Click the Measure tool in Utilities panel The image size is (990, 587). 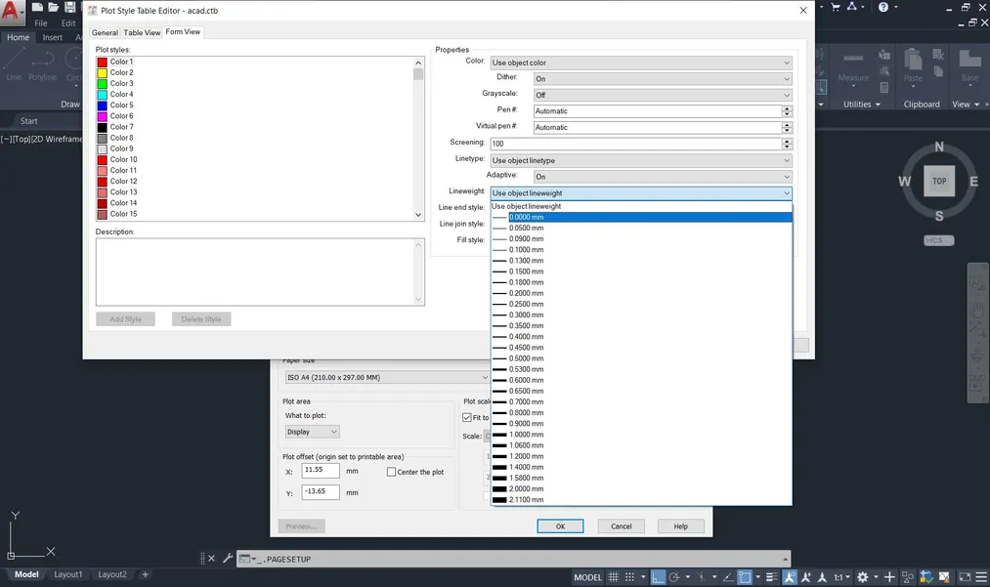tap(852, 65)
